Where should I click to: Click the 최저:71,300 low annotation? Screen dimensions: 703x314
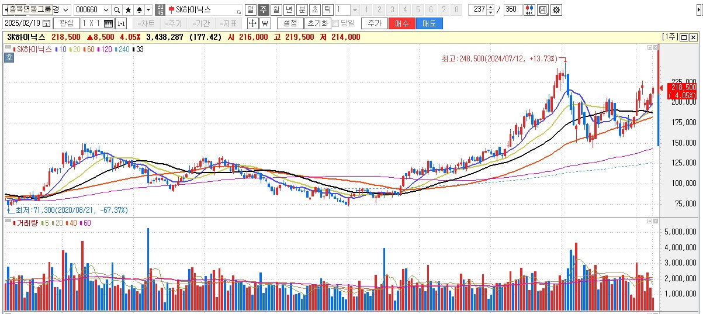71,210
